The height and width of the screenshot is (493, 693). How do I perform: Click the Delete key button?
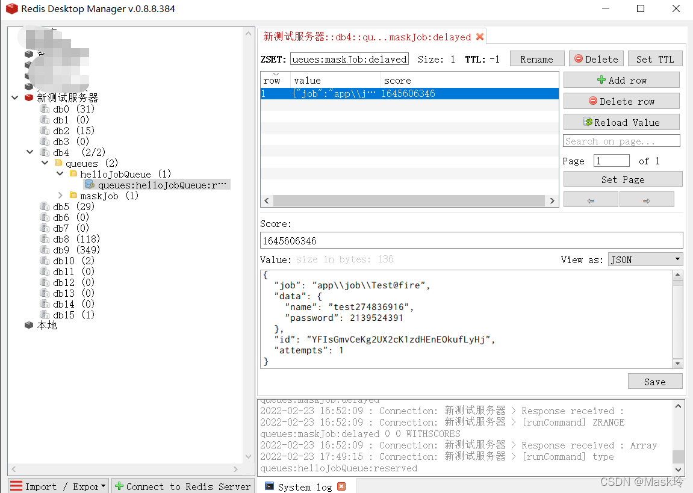(x=596, y=59)
